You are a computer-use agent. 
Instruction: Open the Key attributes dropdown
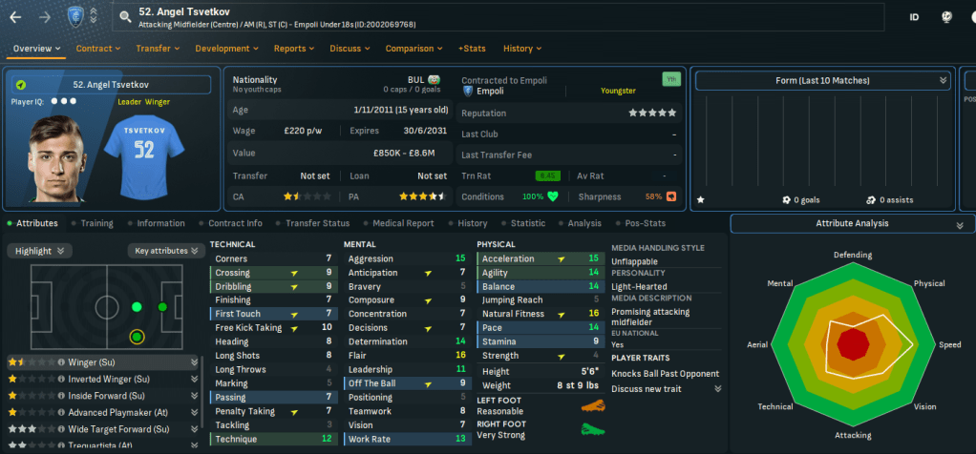coord(164,251)
